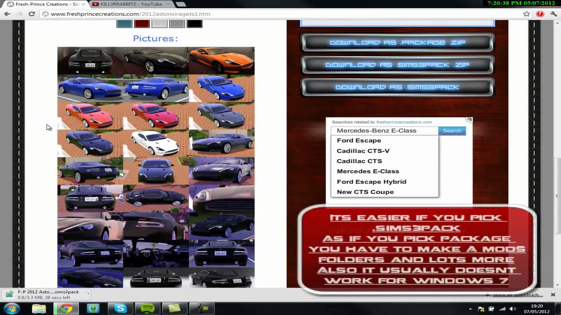Click the address bar URL field

pos(280,14)
